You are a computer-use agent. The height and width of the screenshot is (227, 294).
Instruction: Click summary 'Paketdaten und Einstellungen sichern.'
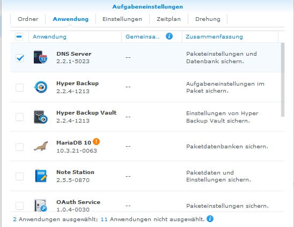tap(218, 176)
